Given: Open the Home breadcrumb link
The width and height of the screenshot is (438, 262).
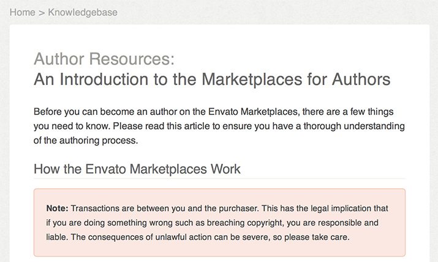Looking at the screenshot, I should pos(22,12).
